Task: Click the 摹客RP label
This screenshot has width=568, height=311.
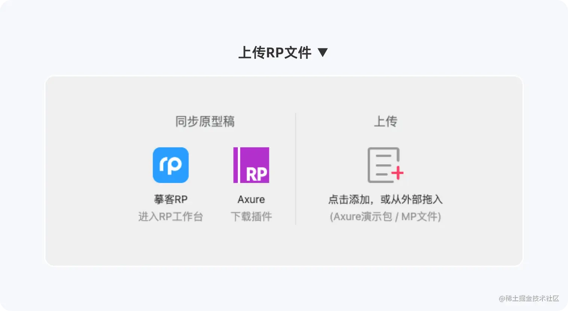Action: [171, 199]
